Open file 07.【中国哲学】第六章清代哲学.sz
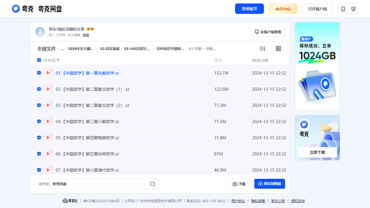Screen dimensions: 370x208 [x=87, y=170]
